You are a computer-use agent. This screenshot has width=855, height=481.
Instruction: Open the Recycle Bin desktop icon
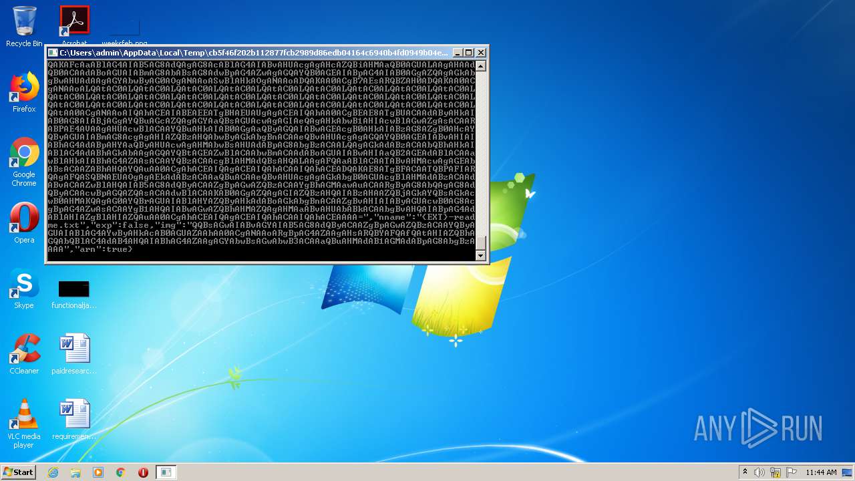point(24,27)
